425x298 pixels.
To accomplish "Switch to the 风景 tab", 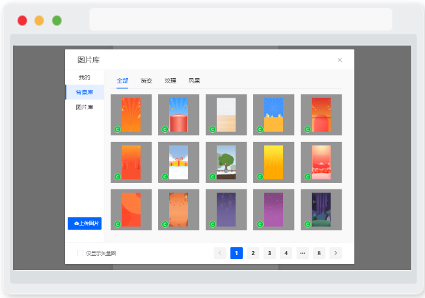I will pyautogui.click(x=195, y=81).
